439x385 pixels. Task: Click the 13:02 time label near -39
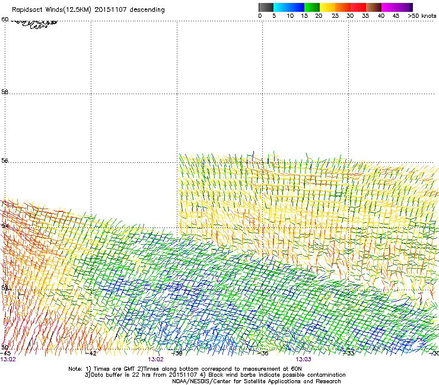point(155,360)
